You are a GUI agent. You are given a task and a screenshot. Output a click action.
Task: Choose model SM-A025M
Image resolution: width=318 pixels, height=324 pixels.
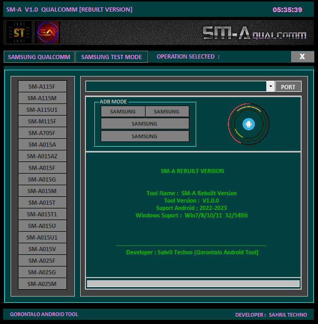[42, 284]
